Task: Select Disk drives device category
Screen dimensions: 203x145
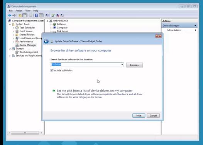Action: point(62,31)
